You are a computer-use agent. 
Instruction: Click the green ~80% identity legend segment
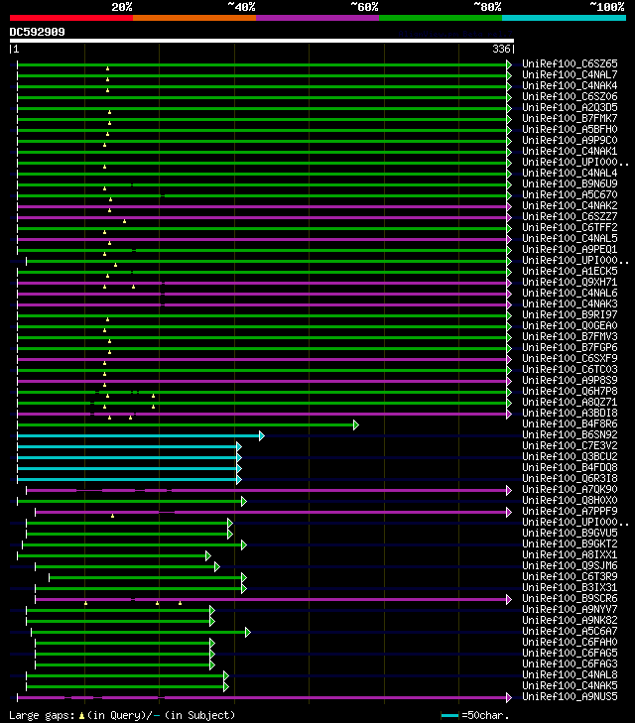[x=441, y=18]
